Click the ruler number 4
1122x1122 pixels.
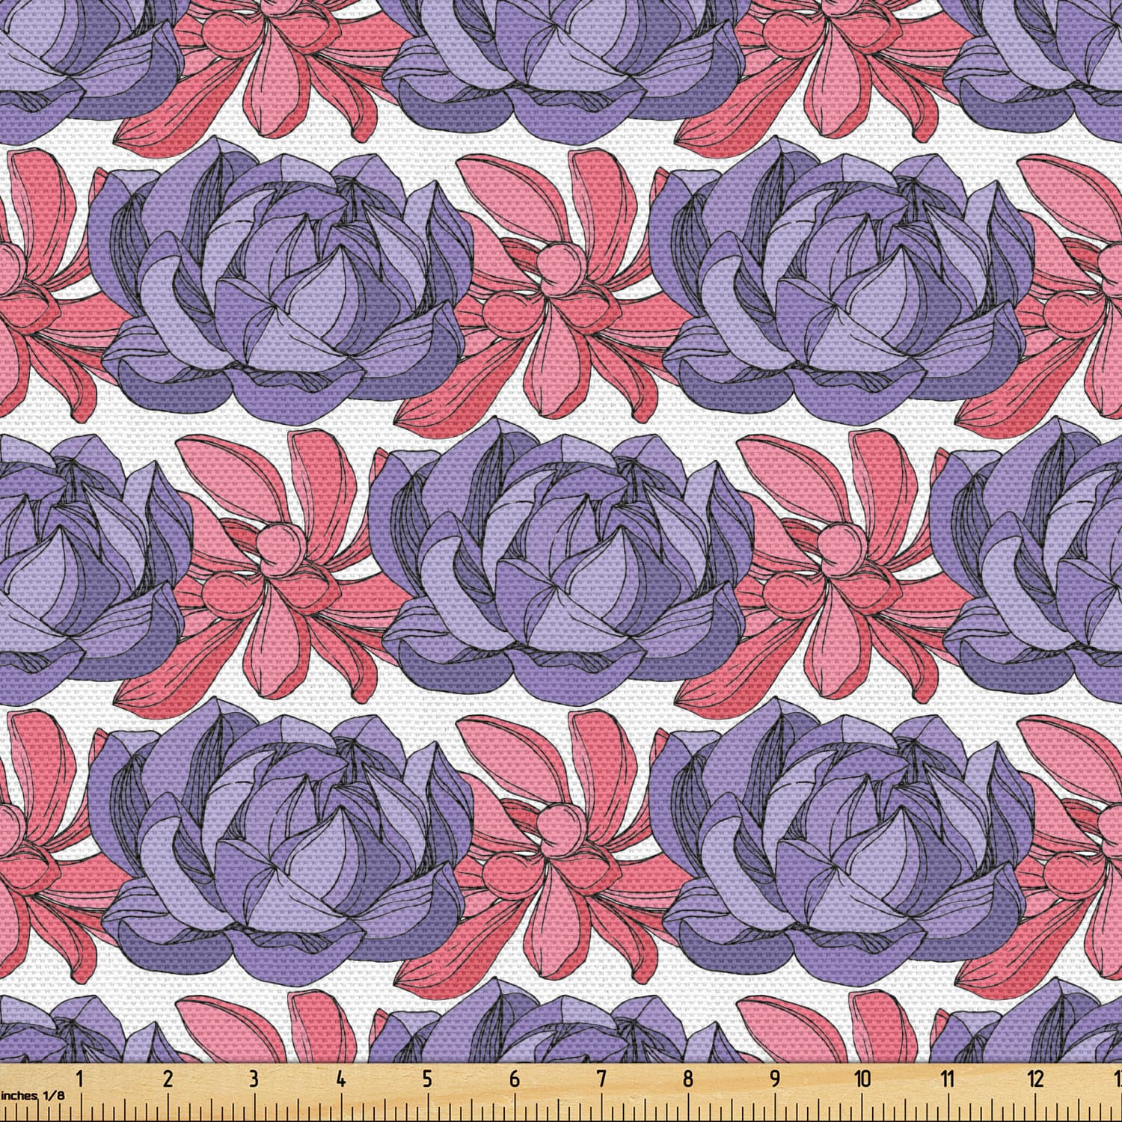click(341, 1079)
